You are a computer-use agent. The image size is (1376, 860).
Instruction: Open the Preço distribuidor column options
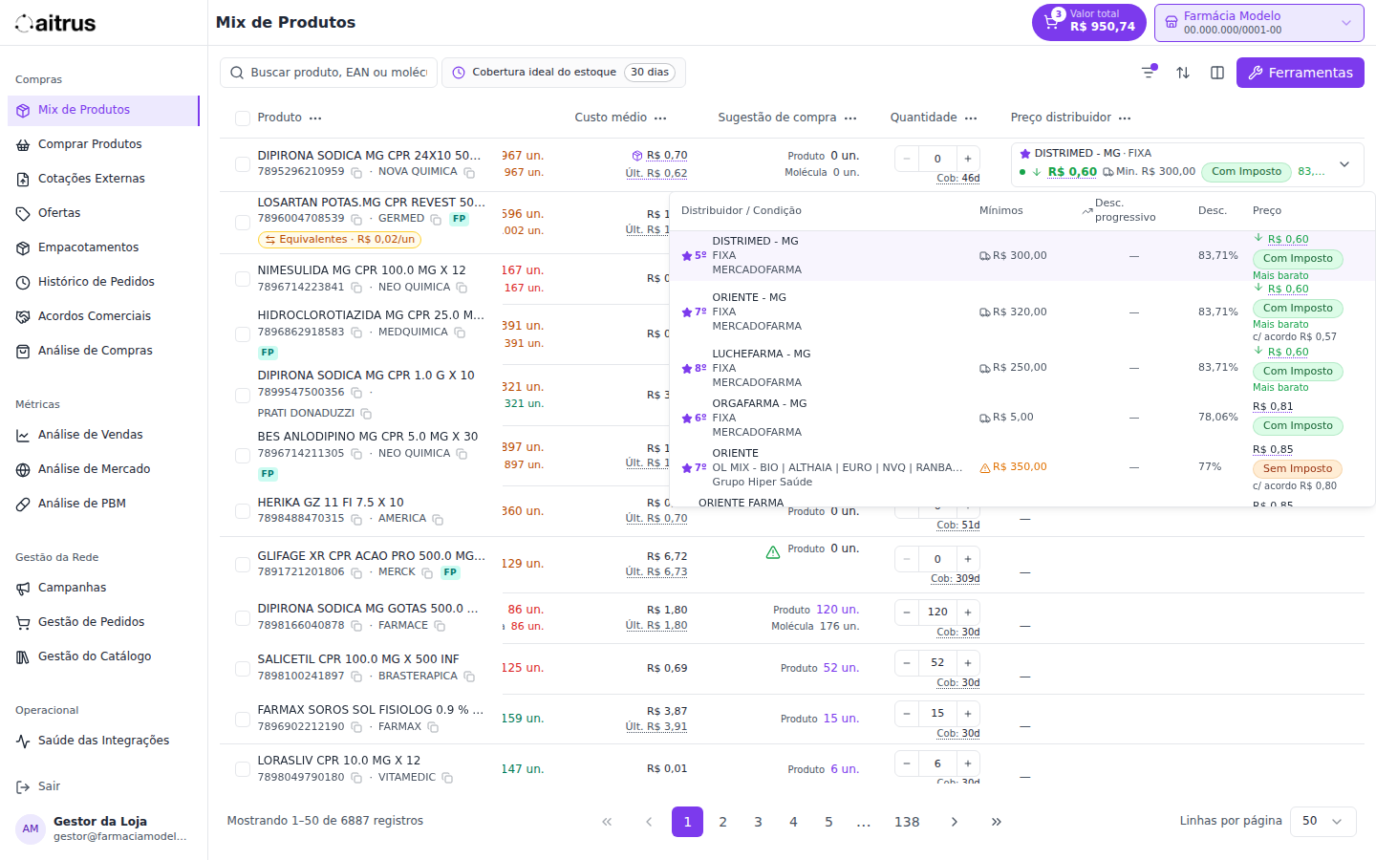(x=1125, y=118)
